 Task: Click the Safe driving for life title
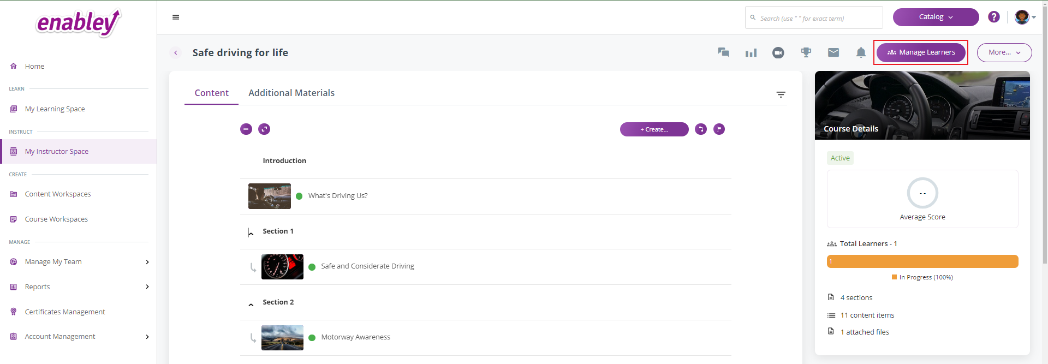pyautogui.click(x=240, y=53)
